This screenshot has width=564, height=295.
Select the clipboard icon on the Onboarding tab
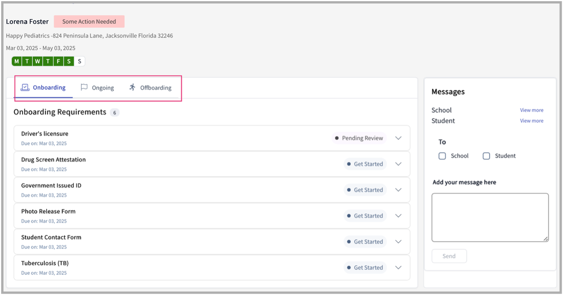(x=24, y=87)
